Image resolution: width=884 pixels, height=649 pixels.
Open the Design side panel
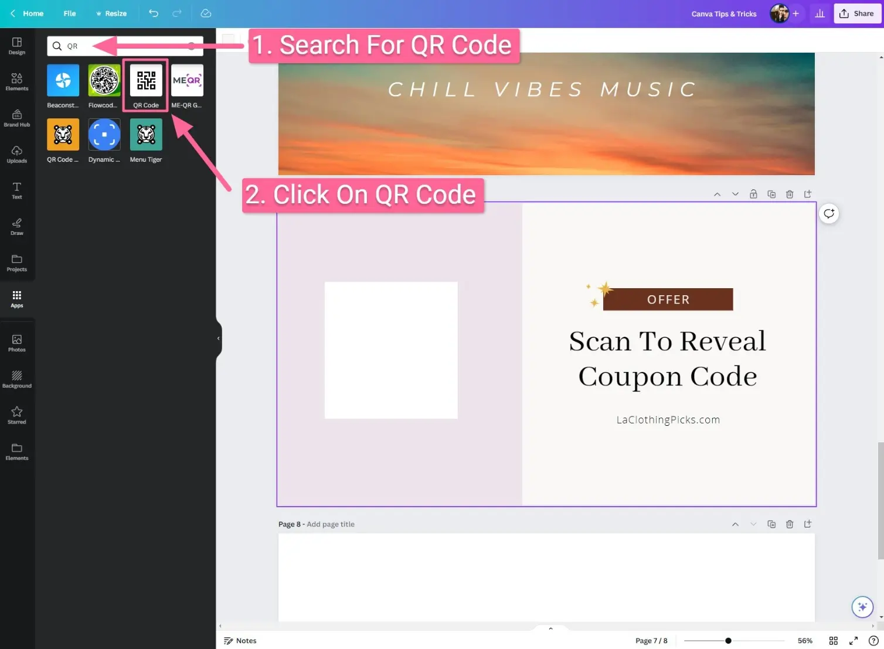[17, 46]
